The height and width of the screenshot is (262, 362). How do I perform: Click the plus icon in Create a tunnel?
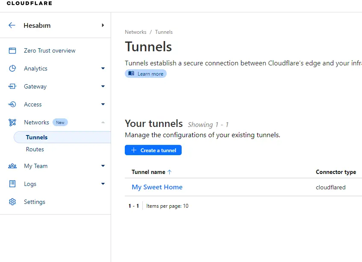[134, 150]
